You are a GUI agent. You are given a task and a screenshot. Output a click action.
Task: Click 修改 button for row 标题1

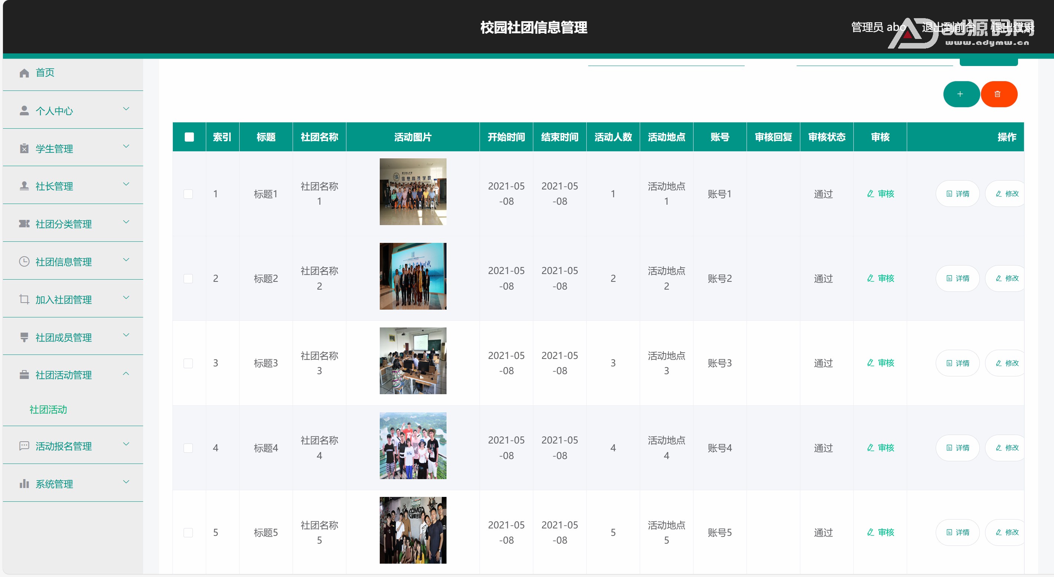point(1007,194)
